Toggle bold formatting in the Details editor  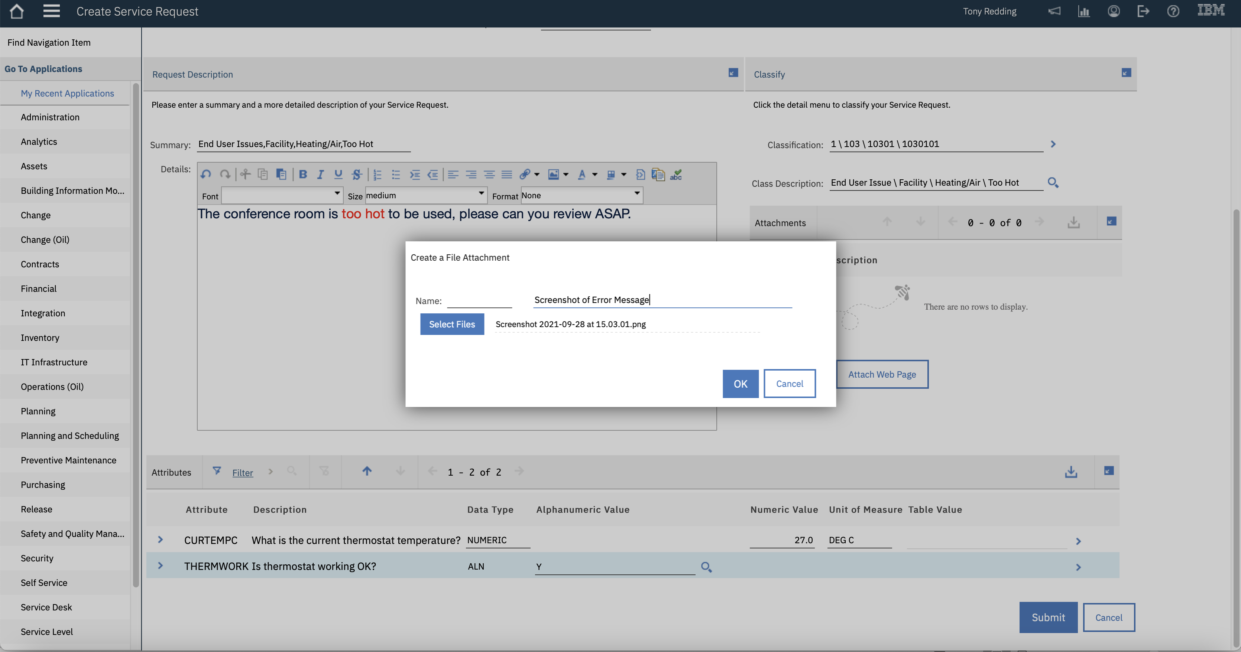302,174
